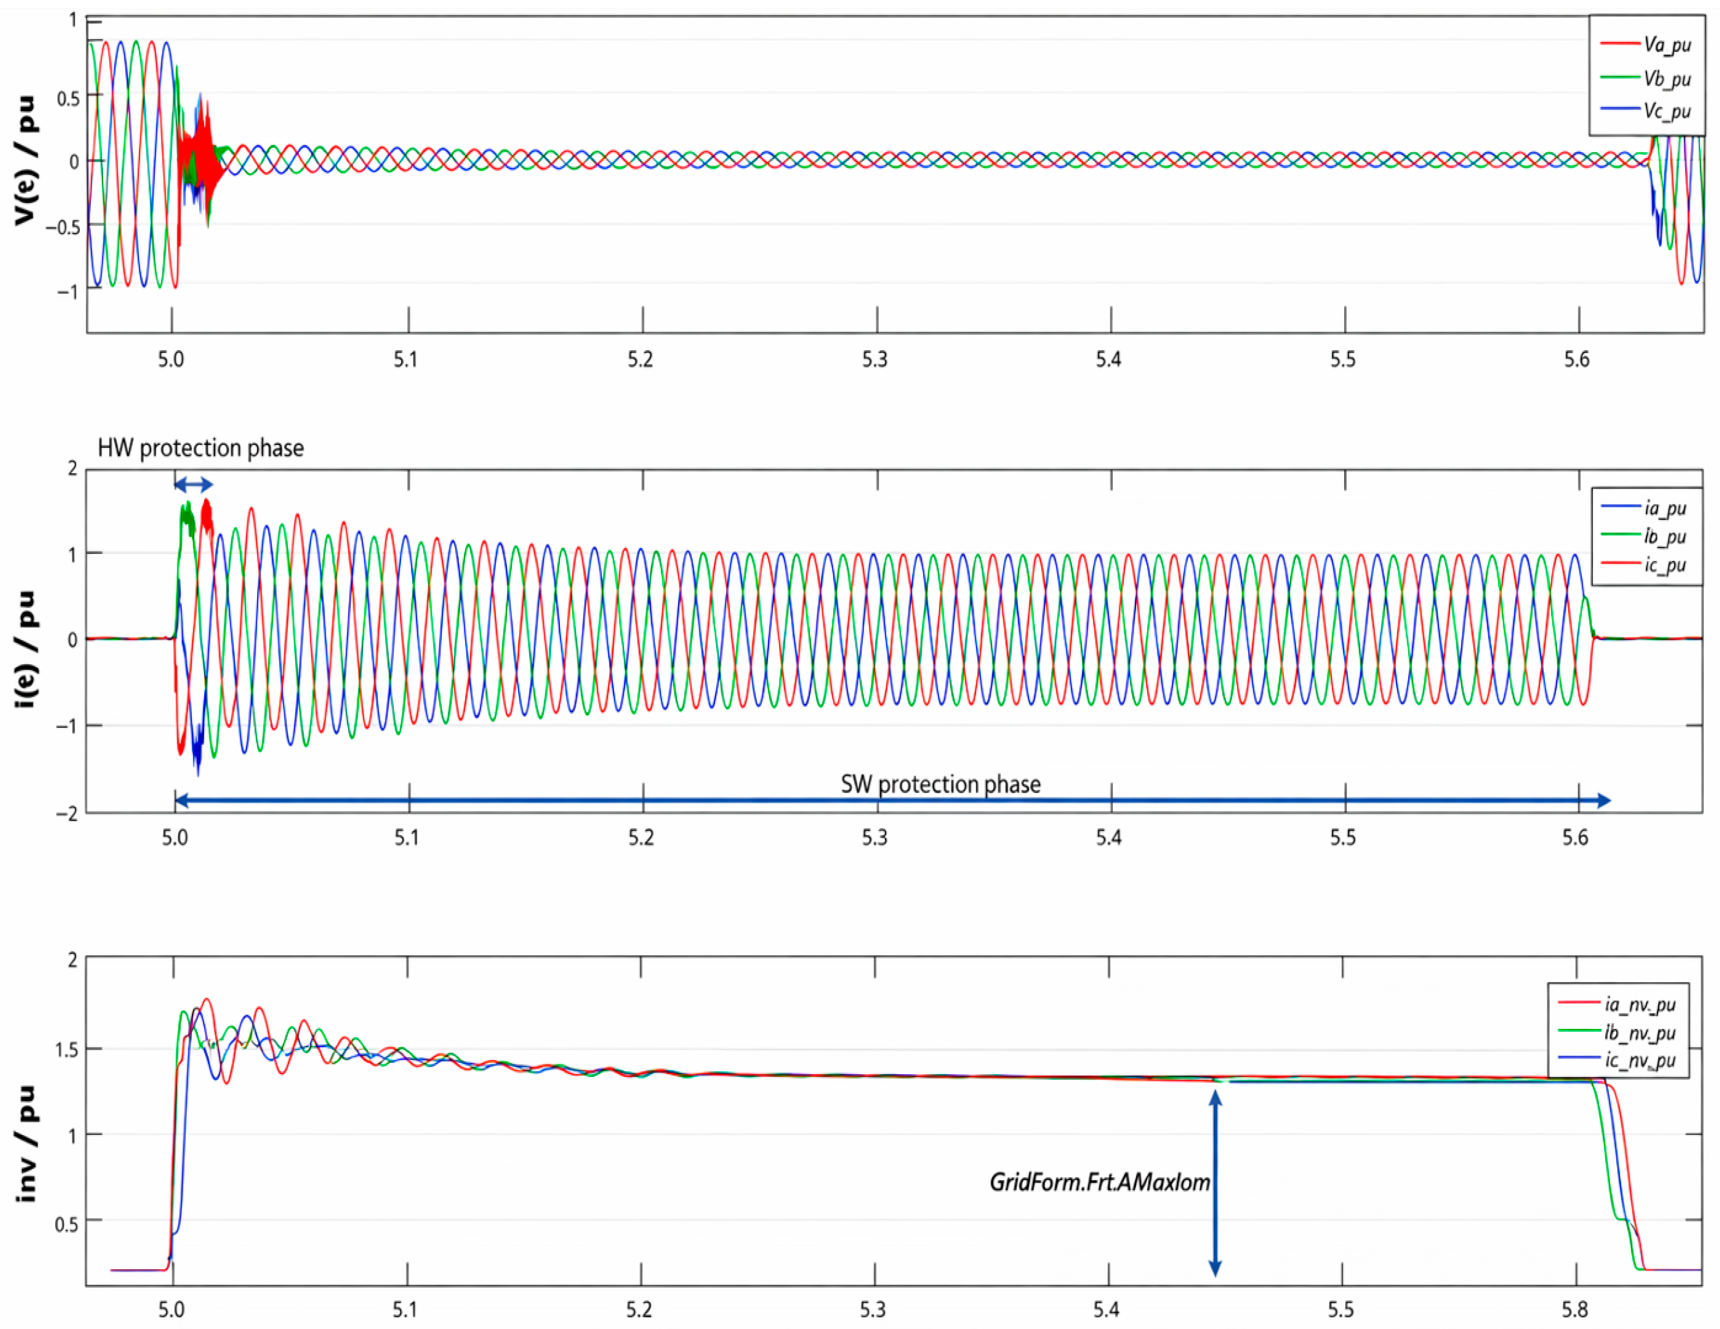Image resolution: width=1720 pixels, height=1329 pixels.
Task: Click the inv / pu axis label
Action: point(25,1143)
